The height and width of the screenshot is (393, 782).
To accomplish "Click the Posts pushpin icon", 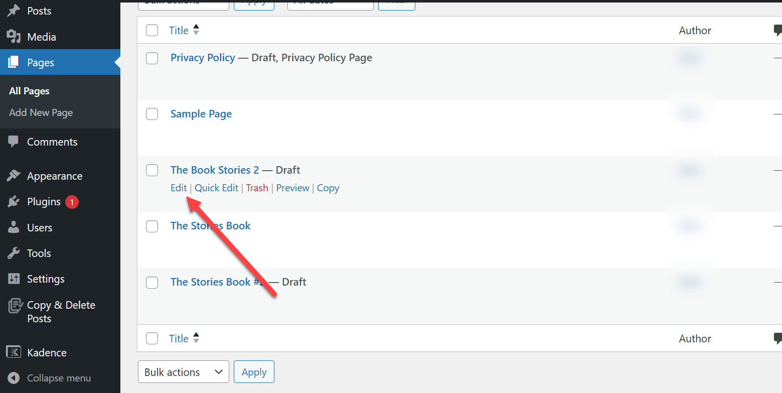I will point(14,11).
